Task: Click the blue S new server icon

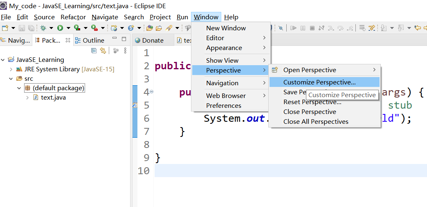Action: [131, 28]
